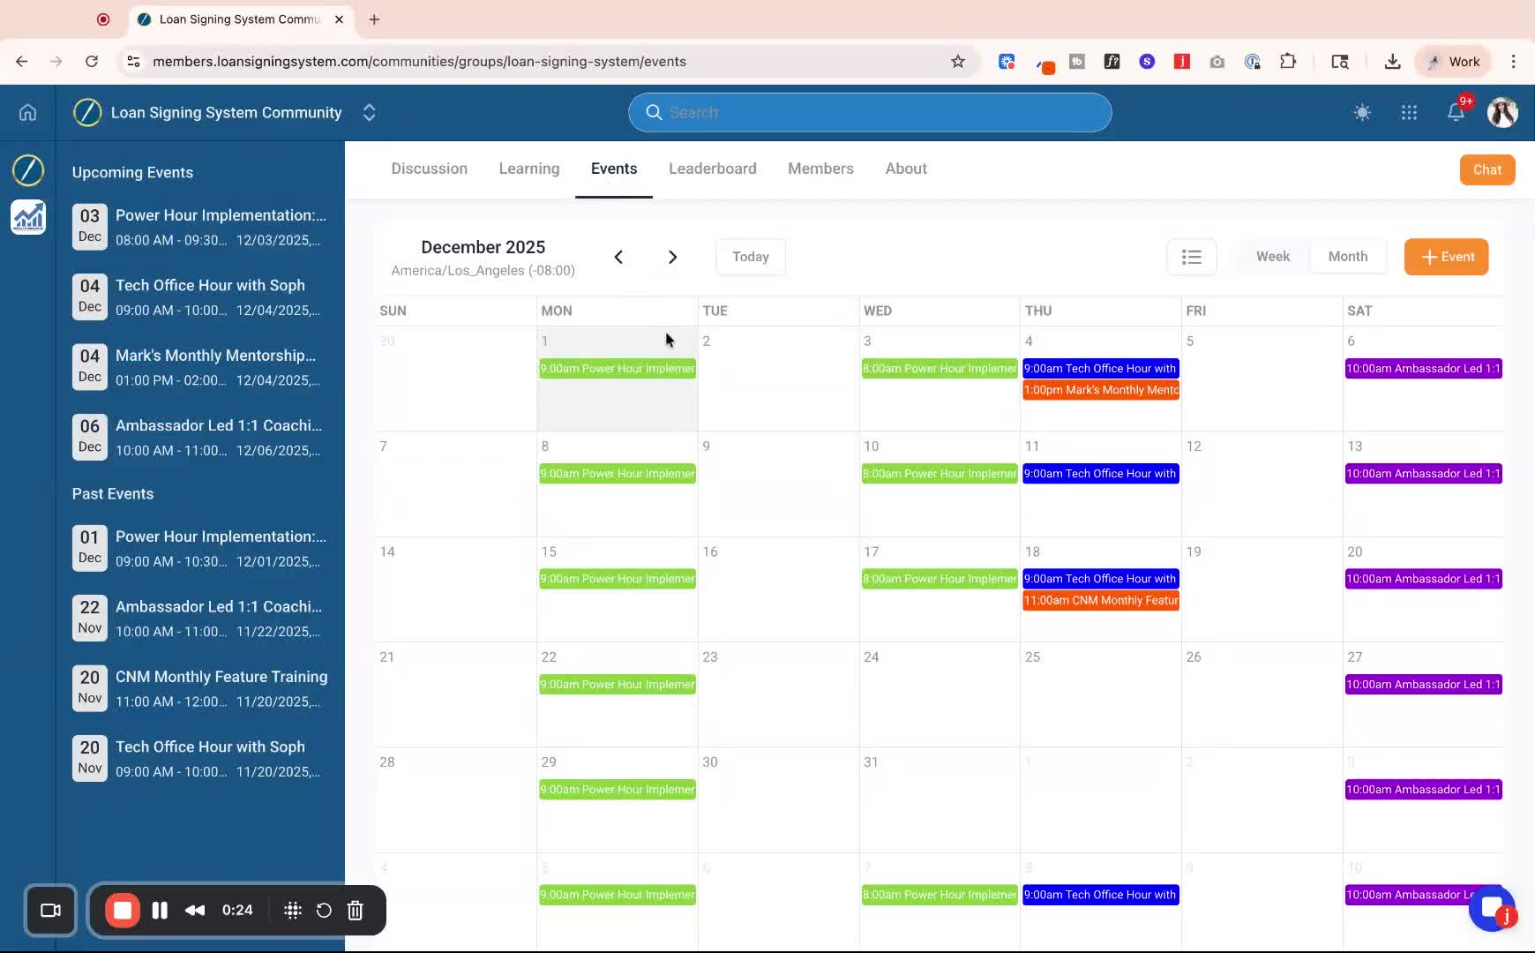Click the Today button
The height and width of the screenshot is (953, 1535).
[751, 257]
